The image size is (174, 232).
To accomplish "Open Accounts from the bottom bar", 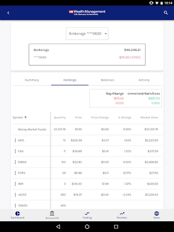I will (52, 215).
